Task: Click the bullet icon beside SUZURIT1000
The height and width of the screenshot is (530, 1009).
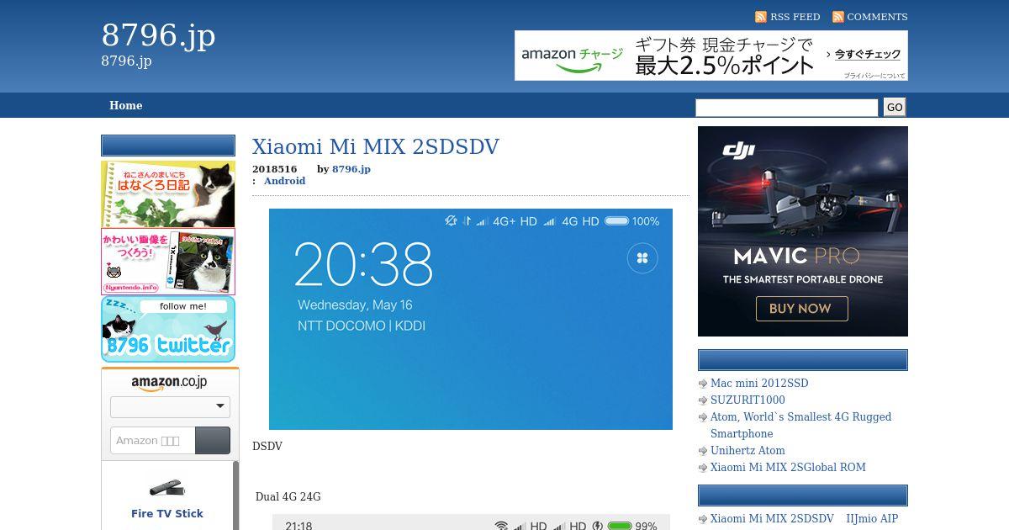Action: pyautogui.click(x=703, y=400)
